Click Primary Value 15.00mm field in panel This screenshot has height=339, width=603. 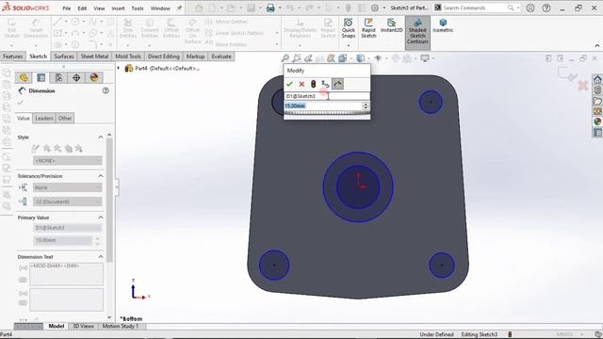63,240
